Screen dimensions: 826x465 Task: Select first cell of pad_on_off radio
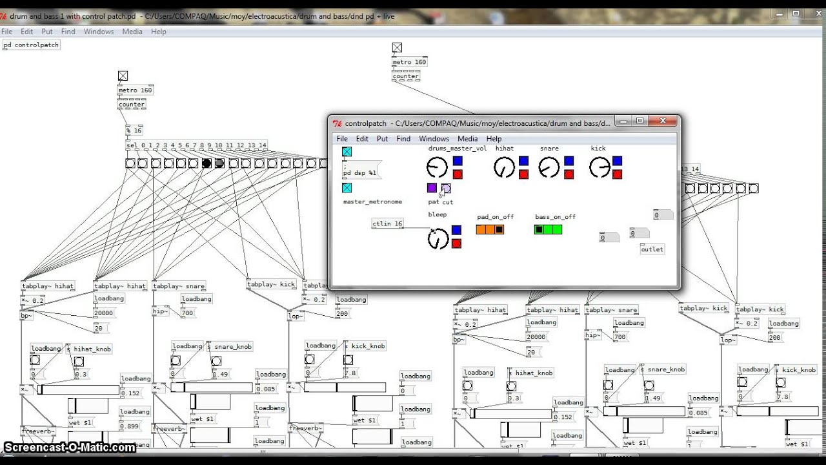(x=481, y=229)
